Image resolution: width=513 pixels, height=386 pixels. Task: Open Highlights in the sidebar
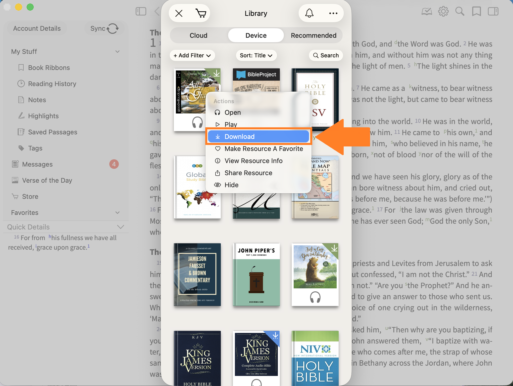tap(43, 116)
